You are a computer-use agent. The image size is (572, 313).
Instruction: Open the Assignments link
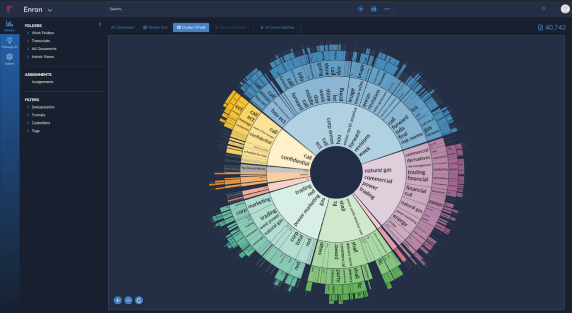(42, 82)
